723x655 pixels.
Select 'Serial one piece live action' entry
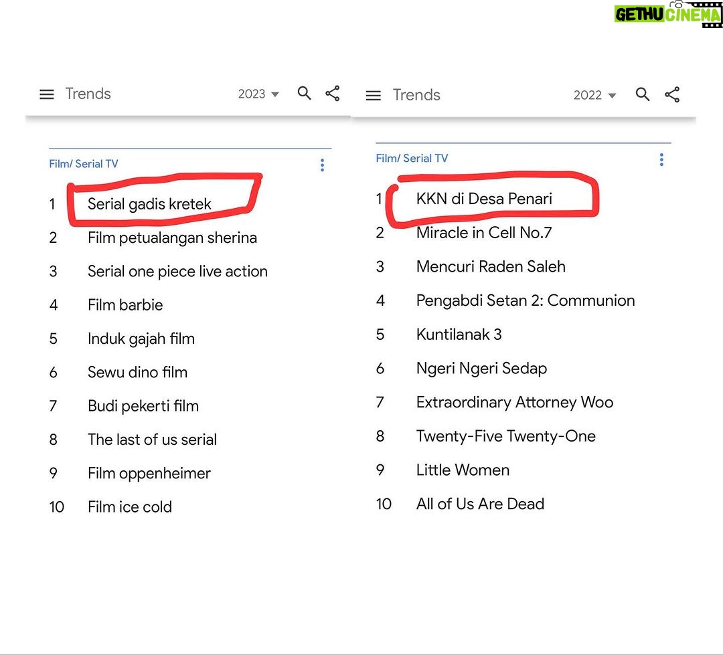(177, 271)
